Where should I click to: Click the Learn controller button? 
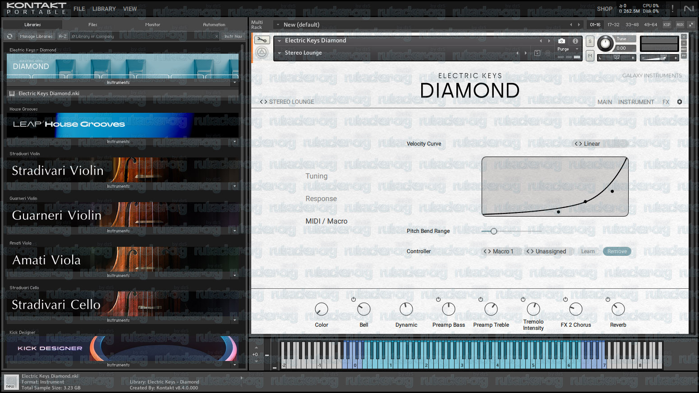[x=588, y=251]
